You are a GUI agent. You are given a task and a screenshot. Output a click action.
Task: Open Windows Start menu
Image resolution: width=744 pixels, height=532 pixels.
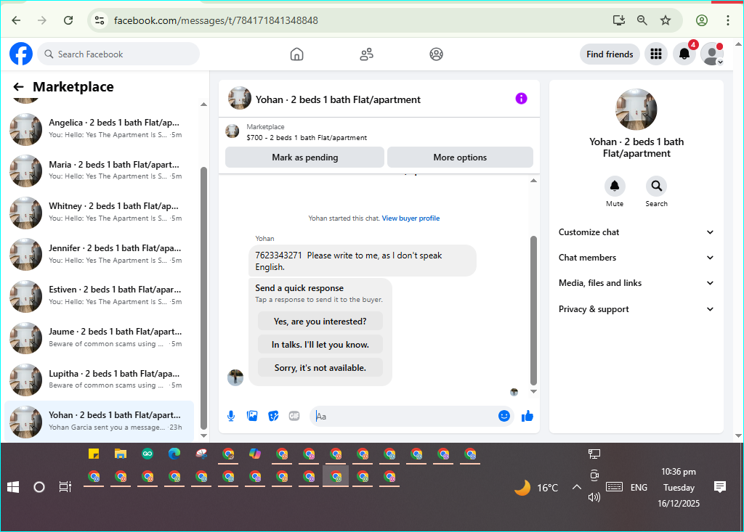click(13, 487)
